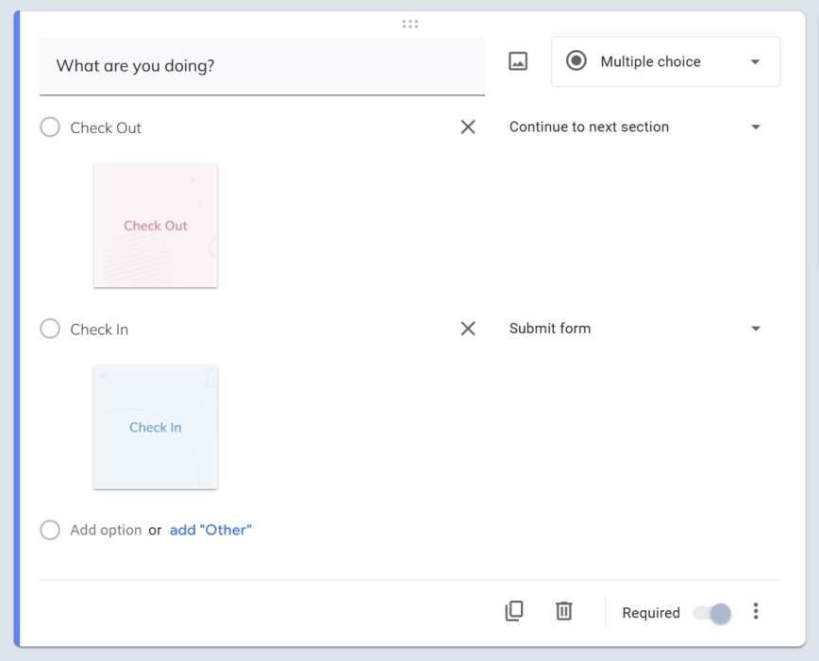Select the Check Out image thumbnail
The height and width of the screenshot is (661, 819).
pyautogui.click(x=156, y=226)
